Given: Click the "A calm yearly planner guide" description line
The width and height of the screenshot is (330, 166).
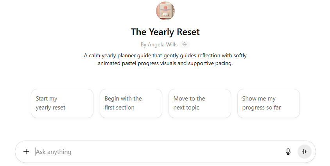Looking at the screenshot, I should click(165, 55).
